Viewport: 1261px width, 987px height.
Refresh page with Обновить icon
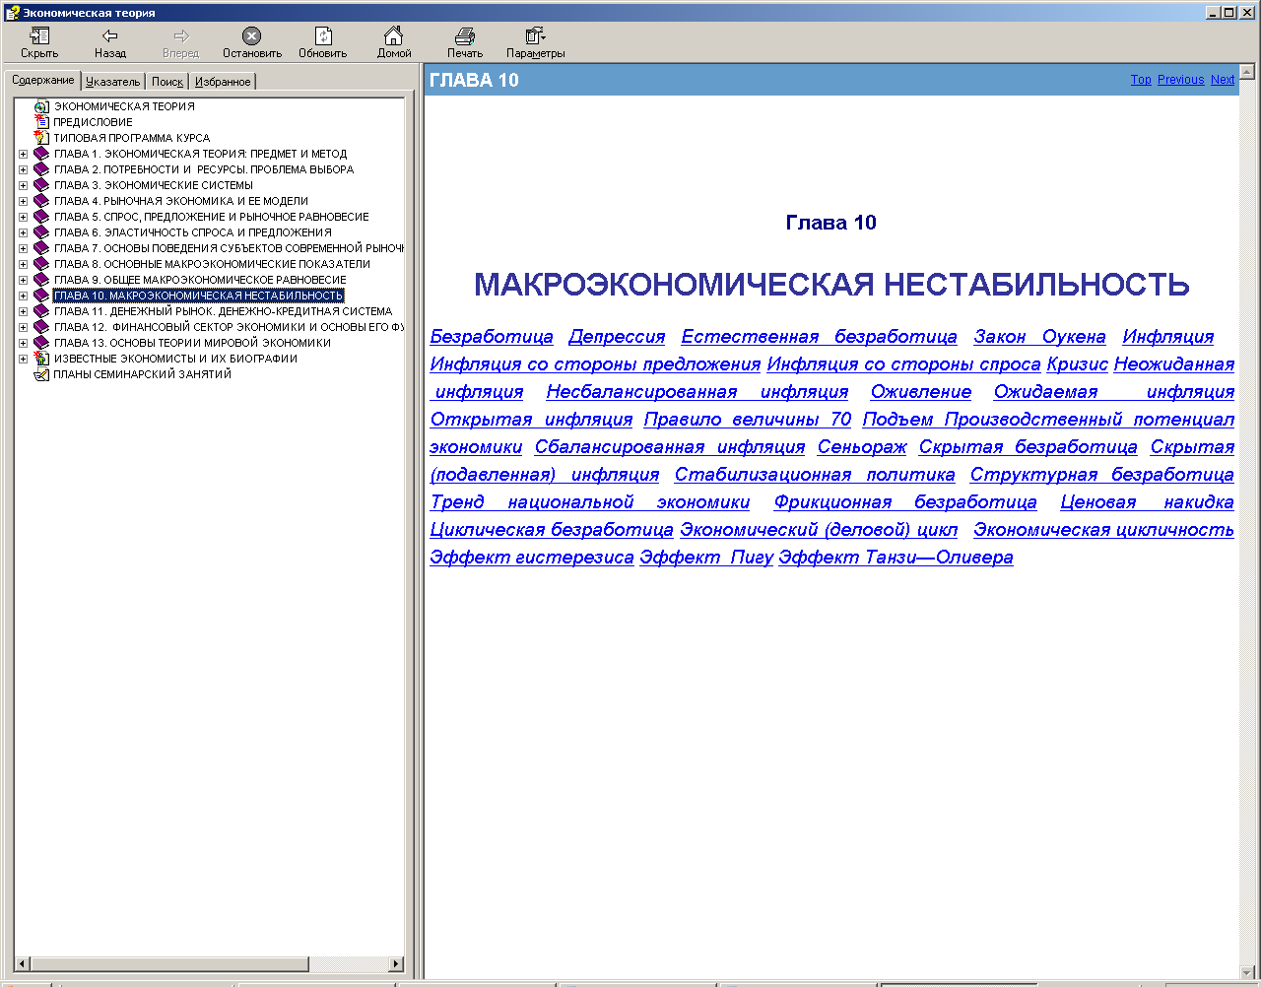click(x=323, y=36)
